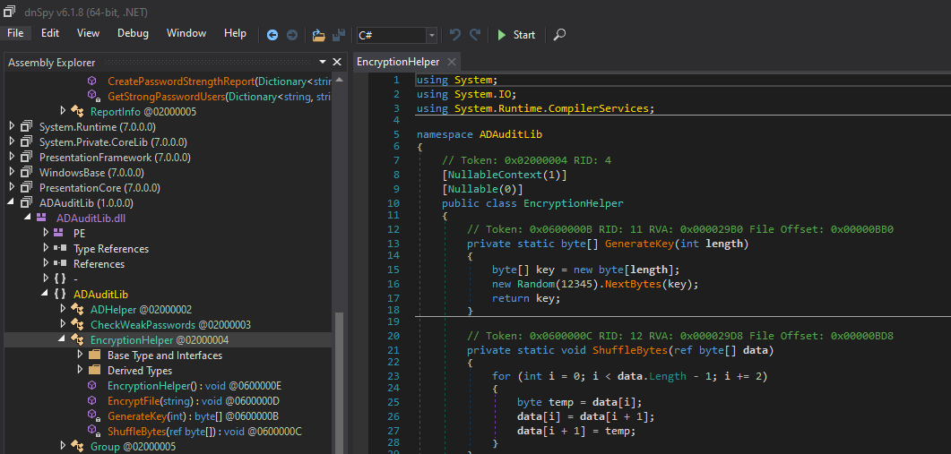
Task: Select the Derived Types folder
Action: point(140,371)
